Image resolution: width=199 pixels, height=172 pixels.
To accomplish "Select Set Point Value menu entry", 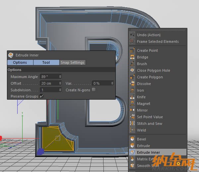I will [158, 117].
